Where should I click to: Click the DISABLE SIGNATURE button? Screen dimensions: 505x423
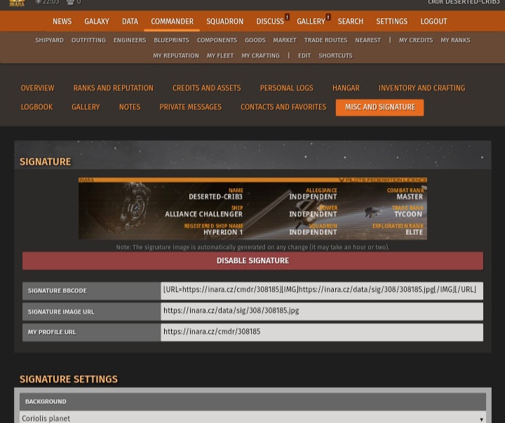pos(252,261)
